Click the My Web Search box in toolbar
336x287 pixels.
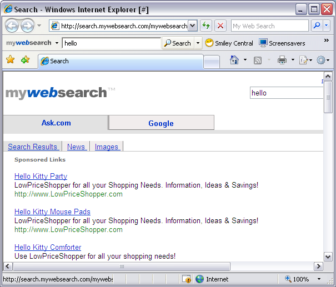click(x=269, y=26)
